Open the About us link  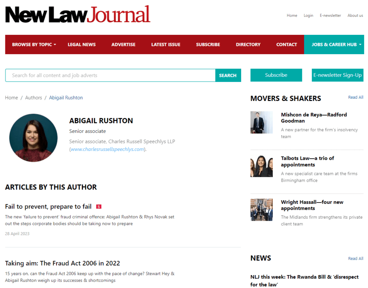[355, 15]
